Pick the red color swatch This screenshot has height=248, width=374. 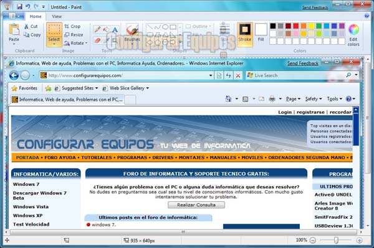[x=295, y=25]
